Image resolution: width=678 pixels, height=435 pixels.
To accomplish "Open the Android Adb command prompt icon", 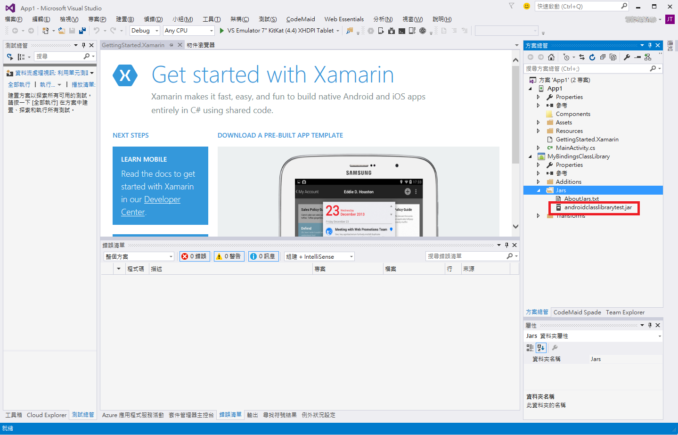I will click(402, 31).
